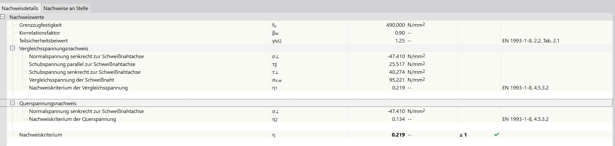Select Nachweiskriterium der Vergleichsspannung row

78,88
